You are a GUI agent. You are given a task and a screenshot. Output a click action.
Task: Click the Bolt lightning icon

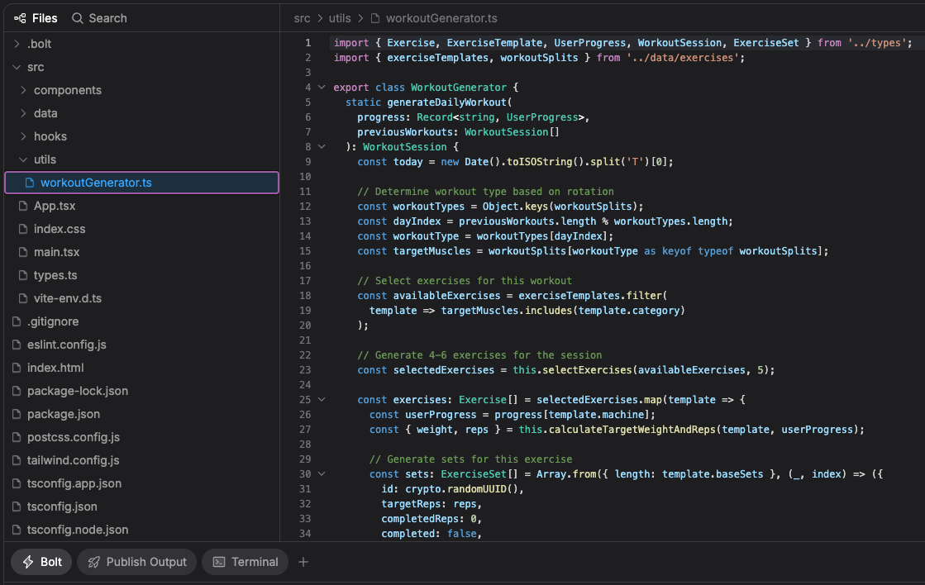click(27, 562)
